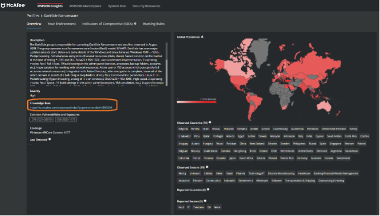This screenshot has height=216, width=380.
Task: Open the Knowledge Base kc.mcafee.com link
Action: tap(71, 107)
